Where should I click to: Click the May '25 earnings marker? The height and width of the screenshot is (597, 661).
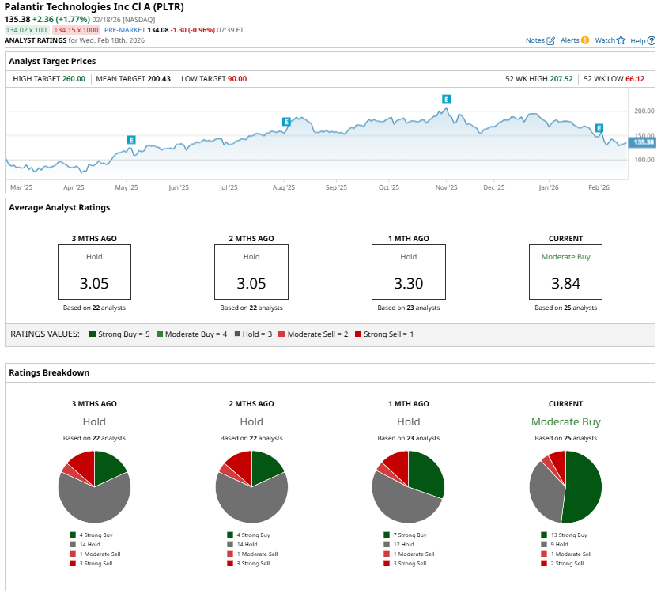point(131,140)
